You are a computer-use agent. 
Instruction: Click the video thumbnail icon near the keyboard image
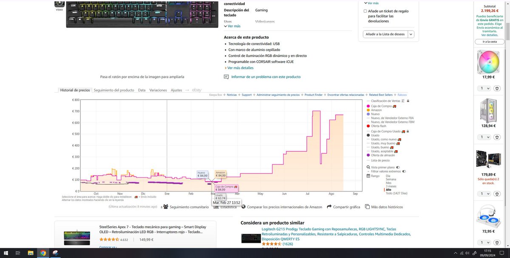click(x=59, y=4)
